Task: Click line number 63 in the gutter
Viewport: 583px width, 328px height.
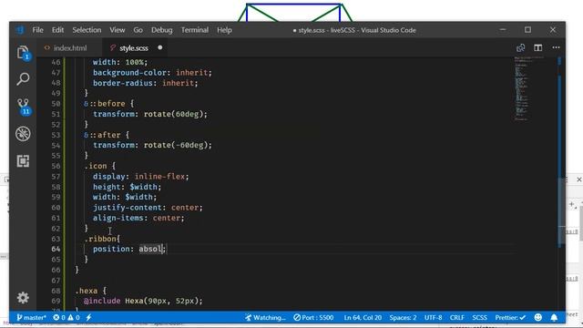Action: tap(56, 239)
